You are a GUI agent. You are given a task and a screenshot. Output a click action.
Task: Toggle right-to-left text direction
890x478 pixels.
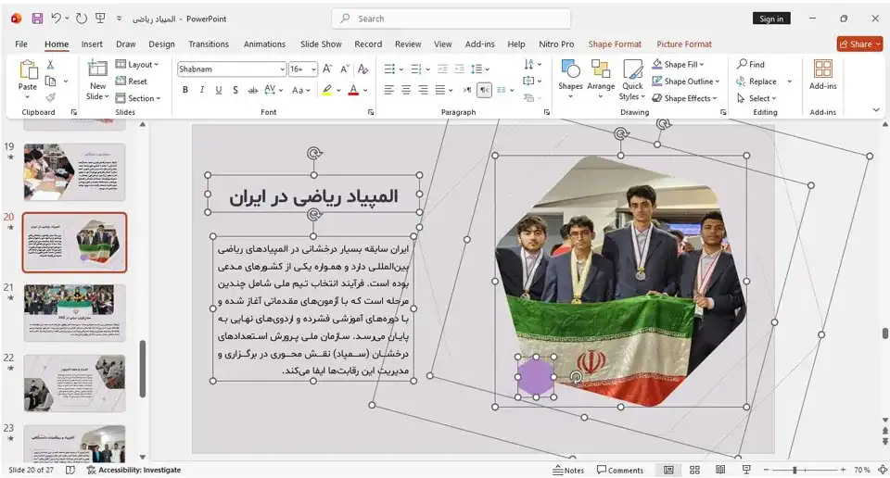click(484, 90)
